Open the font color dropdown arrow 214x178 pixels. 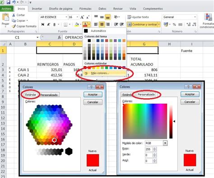coord(89,24)
